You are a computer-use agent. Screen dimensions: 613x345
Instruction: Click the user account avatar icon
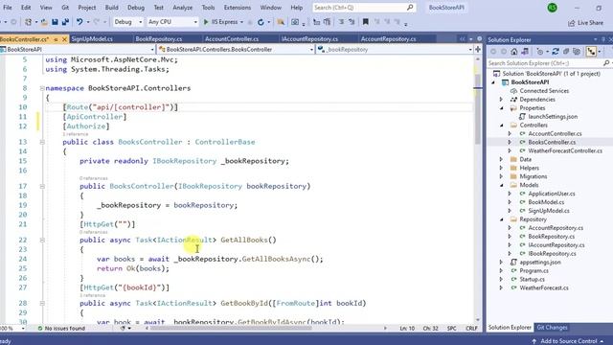553,8
